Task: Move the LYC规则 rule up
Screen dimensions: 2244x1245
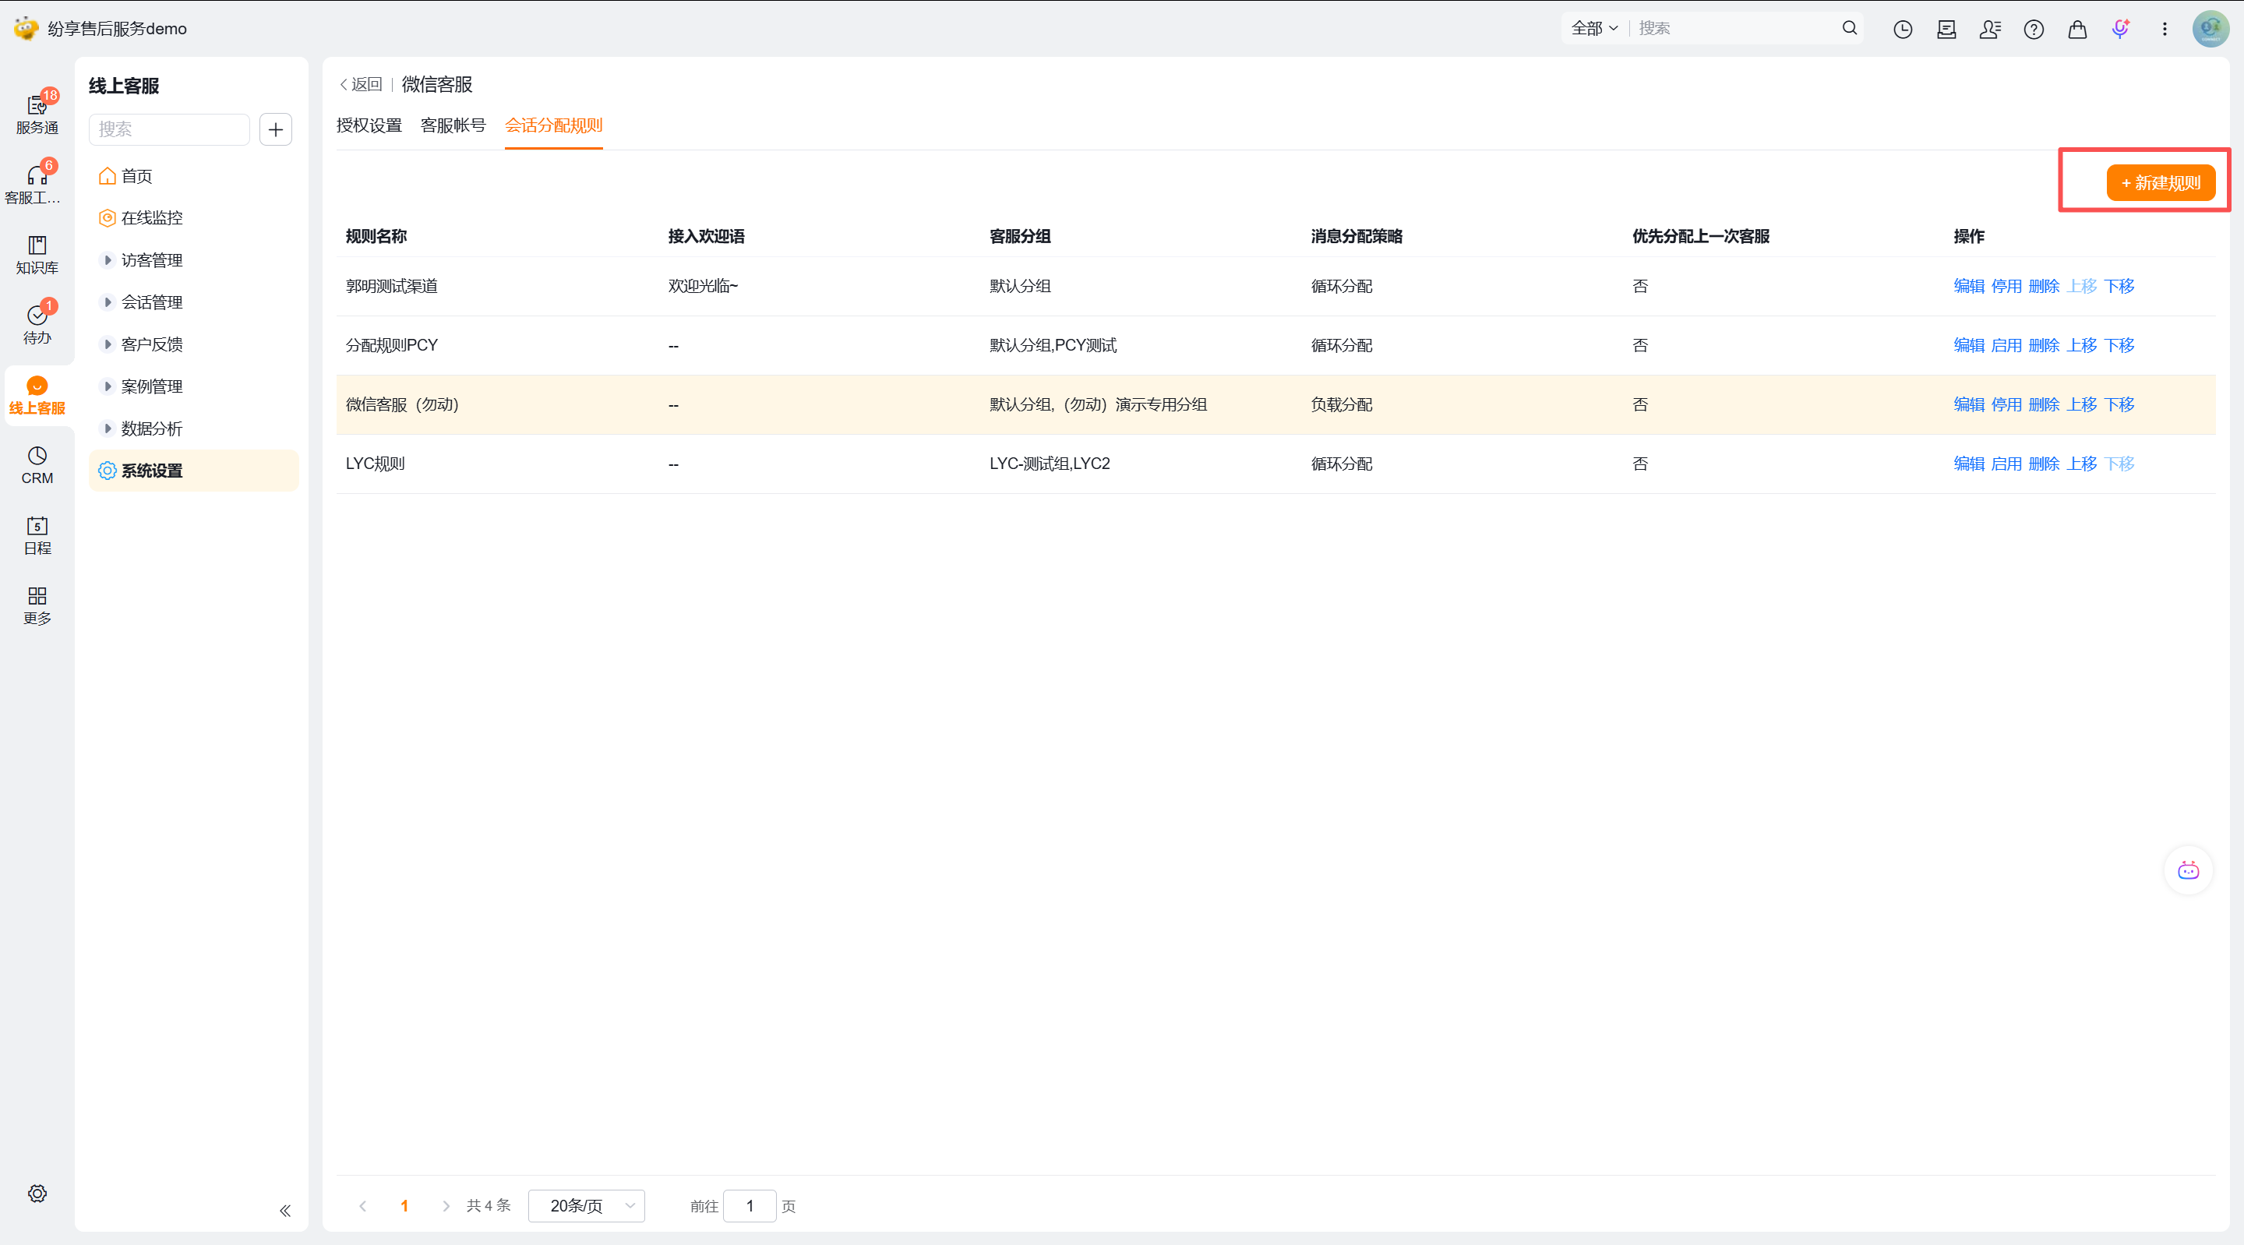Action: [2081, 464]
